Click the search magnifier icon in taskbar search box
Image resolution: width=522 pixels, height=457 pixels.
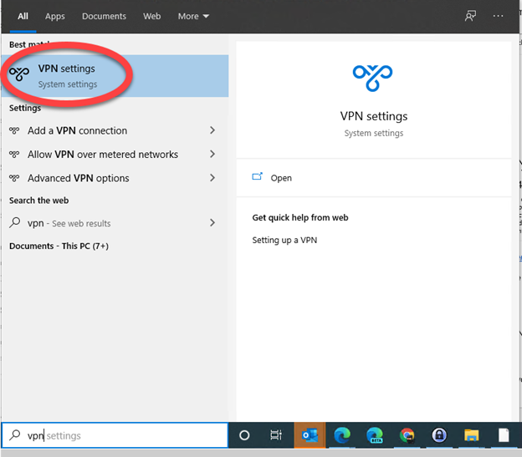click(15, 435)
